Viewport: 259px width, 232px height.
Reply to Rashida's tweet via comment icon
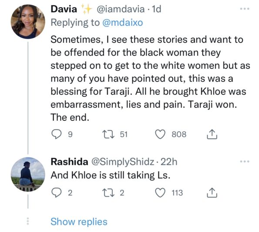(56, 193)
